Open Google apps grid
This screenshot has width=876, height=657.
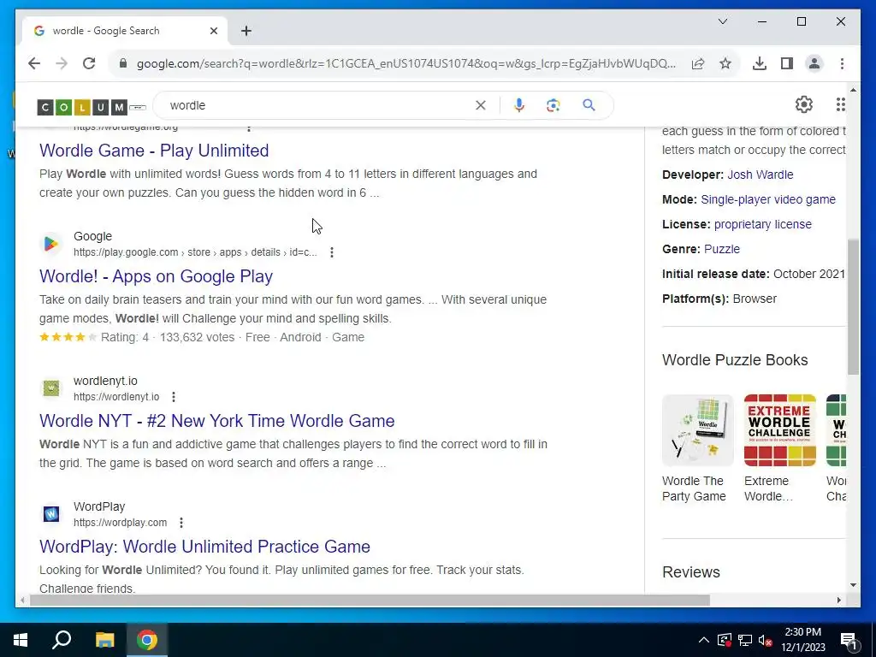click(x=841, y=104)
